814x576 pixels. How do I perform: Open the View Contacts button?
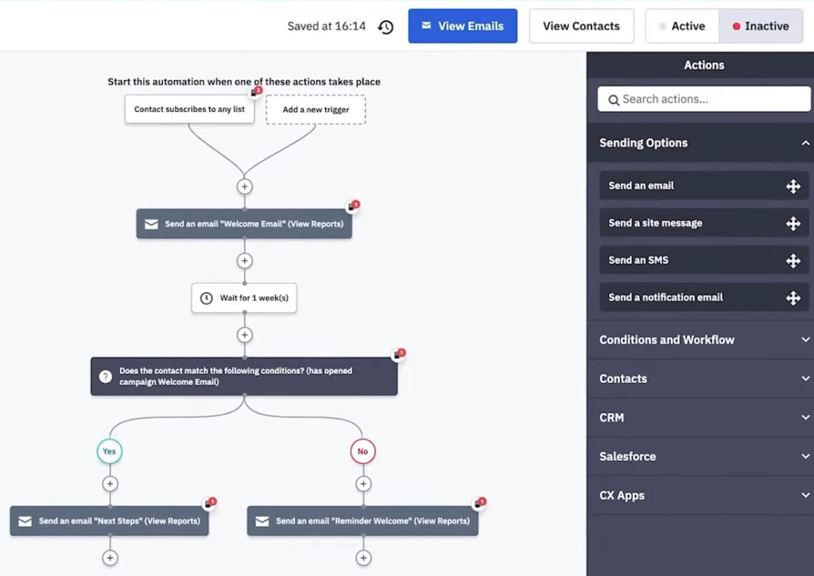coord(581,26)
